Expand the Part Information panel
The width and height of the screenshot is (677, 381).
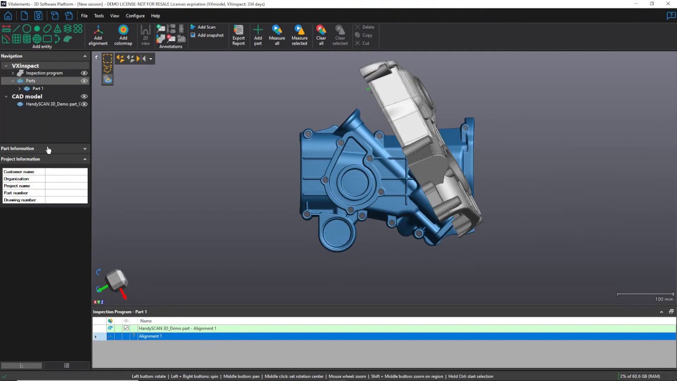click(85, 148)
